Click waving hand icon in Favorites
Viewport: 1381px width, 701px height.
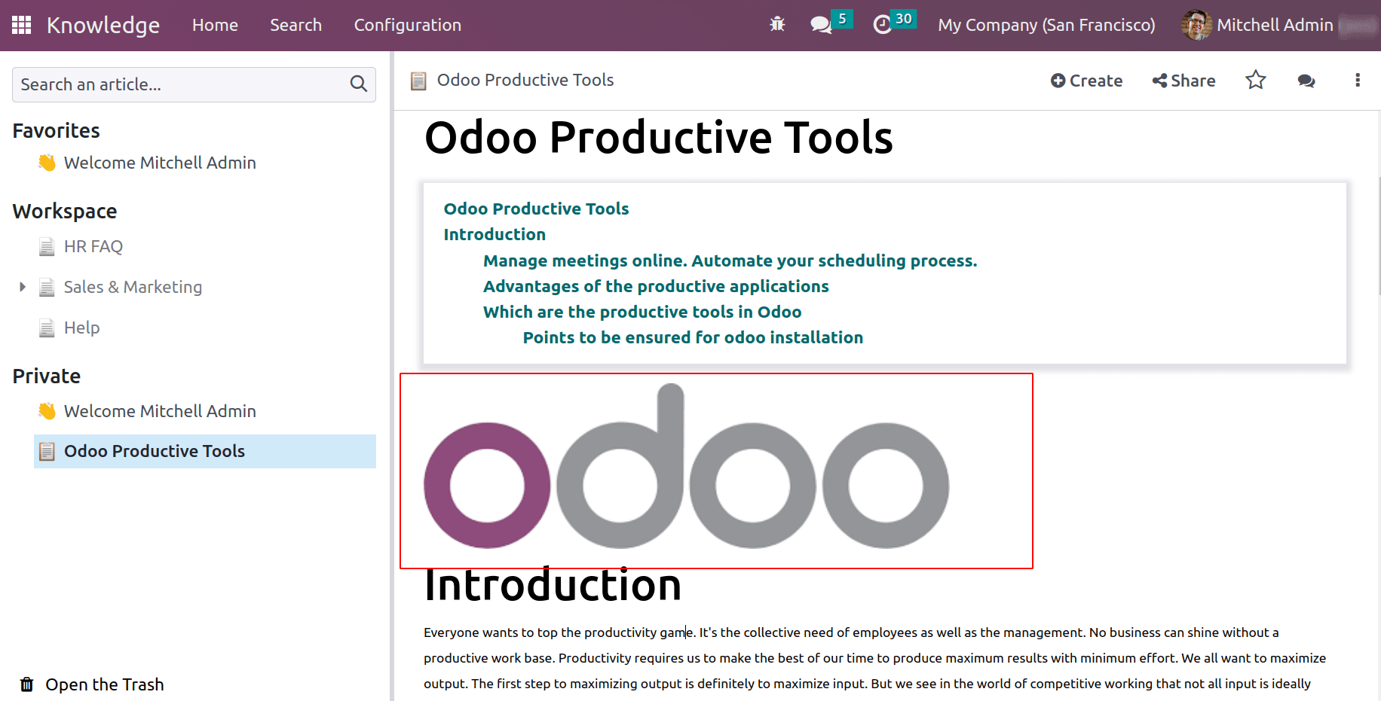pos(47,163)
